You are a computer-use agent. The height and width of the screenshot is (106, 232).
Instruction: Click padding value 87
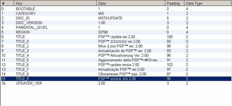click(x=169, y=74)
